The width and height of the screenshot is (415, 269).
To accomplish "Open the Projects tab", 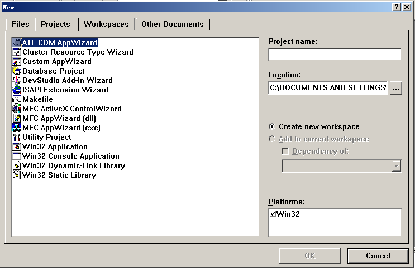I will (56, 25).
